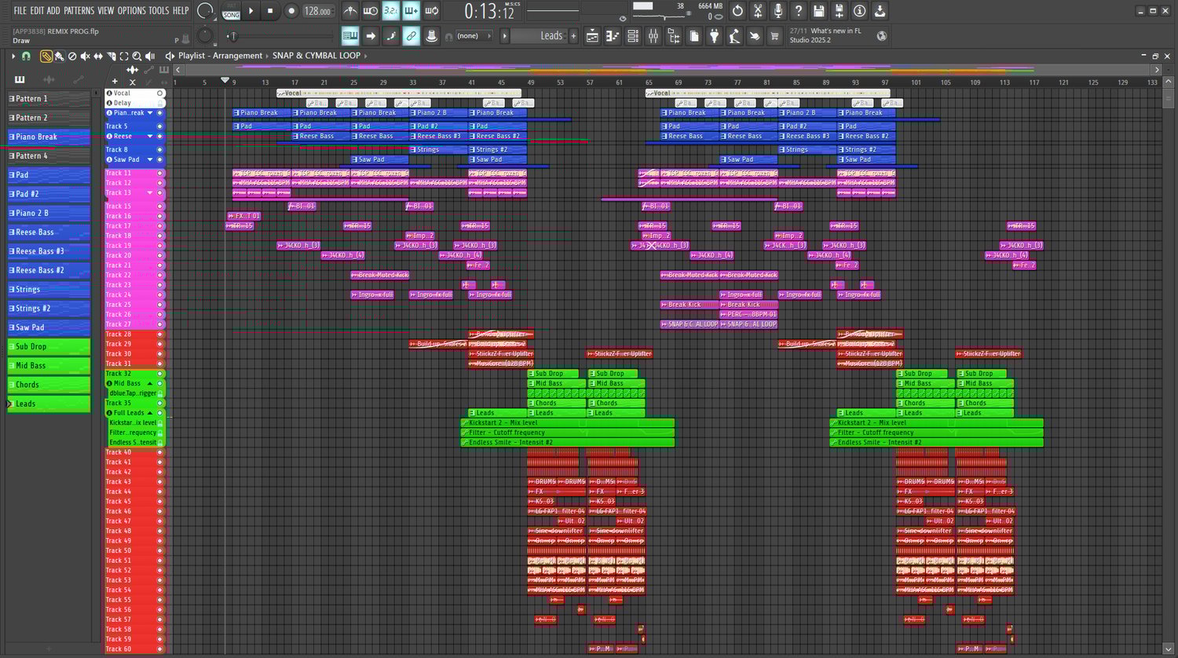Open the ADD menu
Viewport: 1178px width, 658px height.
click(x=53, y=11)
